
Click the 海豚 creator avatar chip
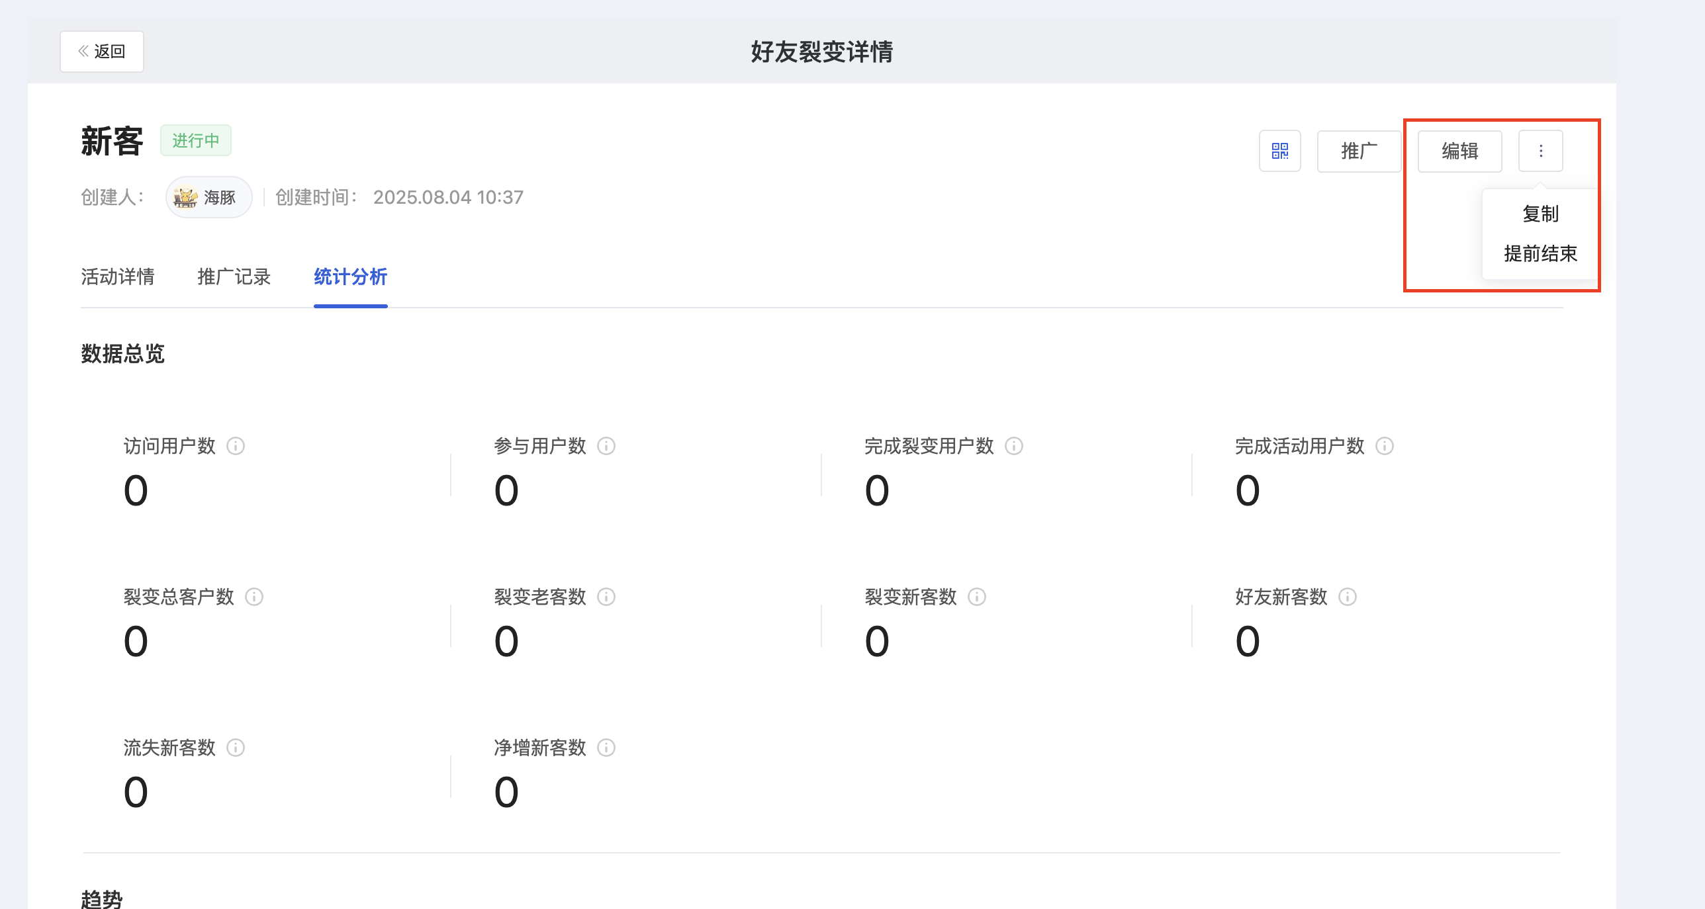click(208, 197)
